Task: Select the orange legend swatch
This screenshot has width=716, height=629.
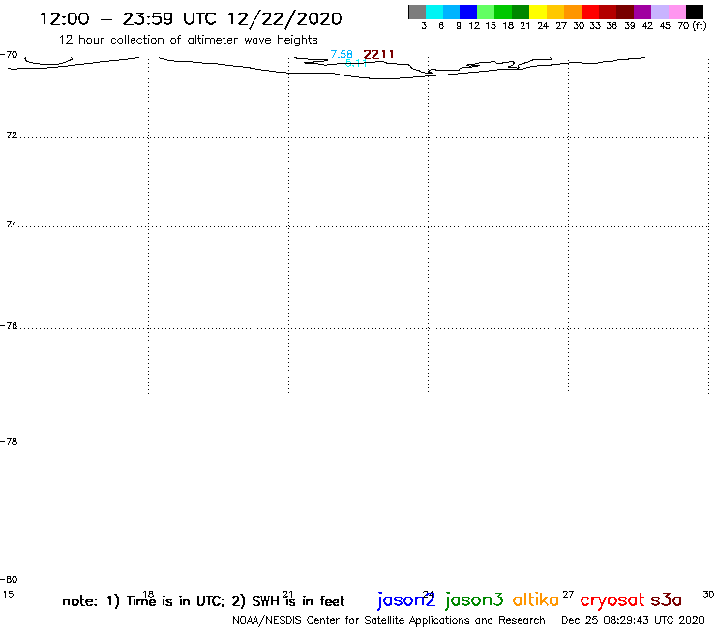Action: click(x=573, y=12)
